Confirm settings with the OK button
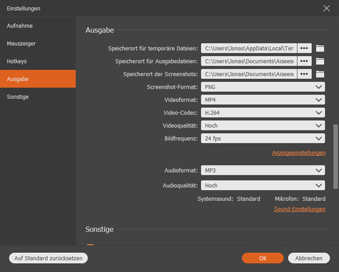 pos(263,258)
